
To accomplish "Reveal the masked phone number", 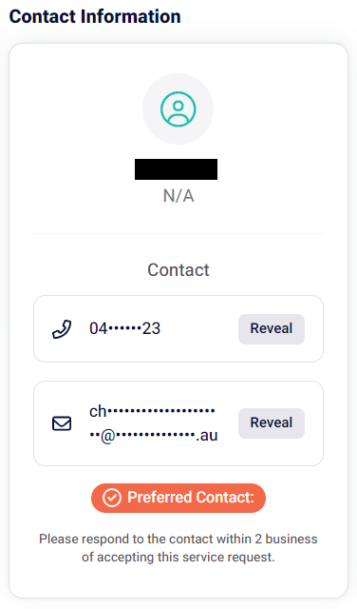I will click(272, 328).
